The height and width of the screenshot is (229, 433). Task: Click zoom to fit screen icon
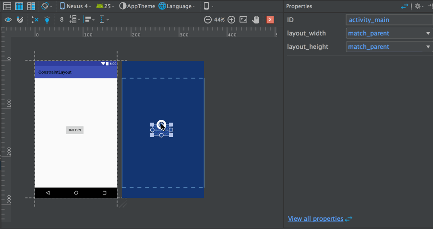coord(243,20)
